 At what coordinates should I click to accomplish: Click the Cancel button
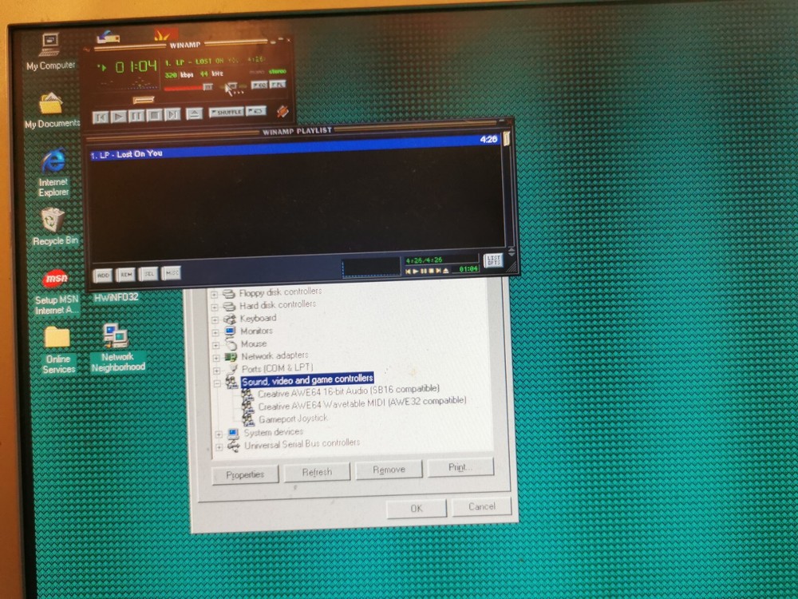pyautogui.click(x=481, y=506)
